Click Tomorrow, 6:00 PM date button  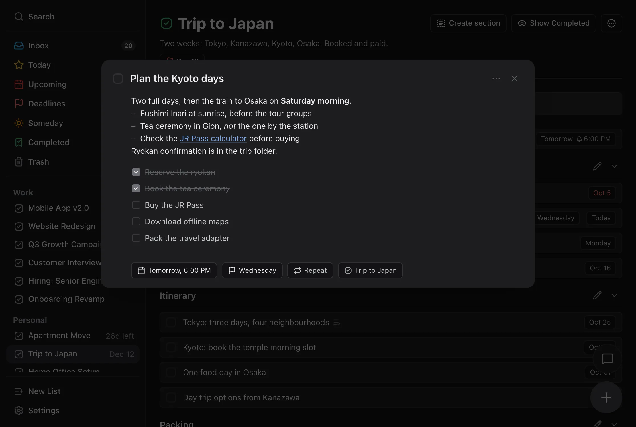[x=174, y=270]
